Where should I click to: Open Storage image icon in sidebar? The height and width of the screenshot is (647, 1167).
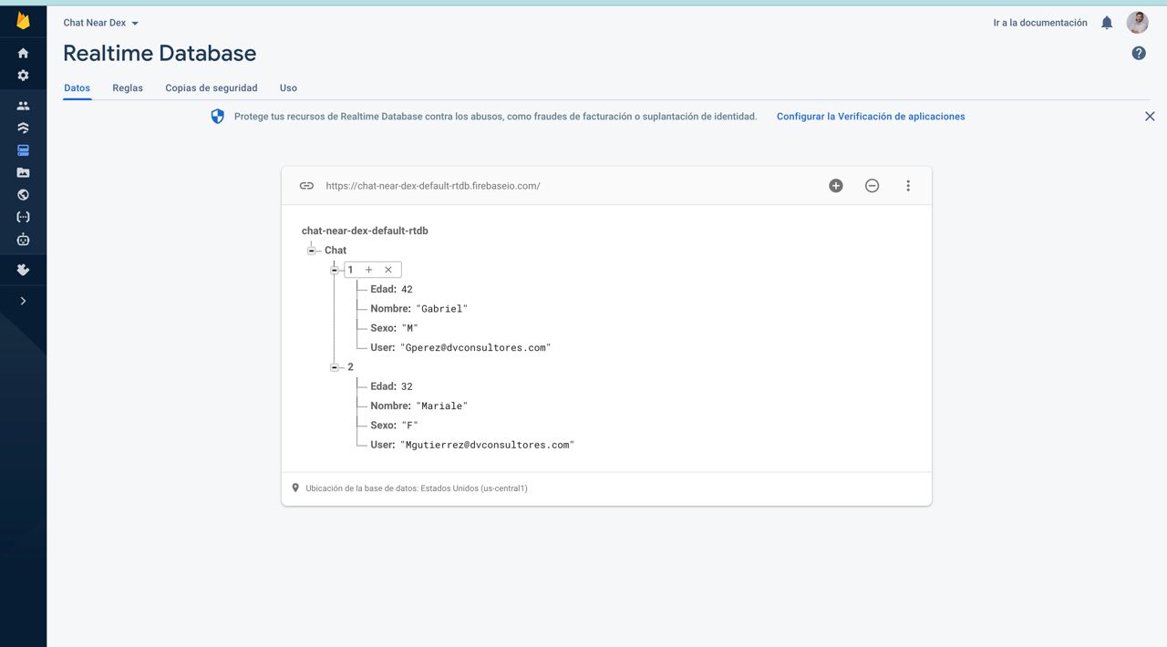23,172
